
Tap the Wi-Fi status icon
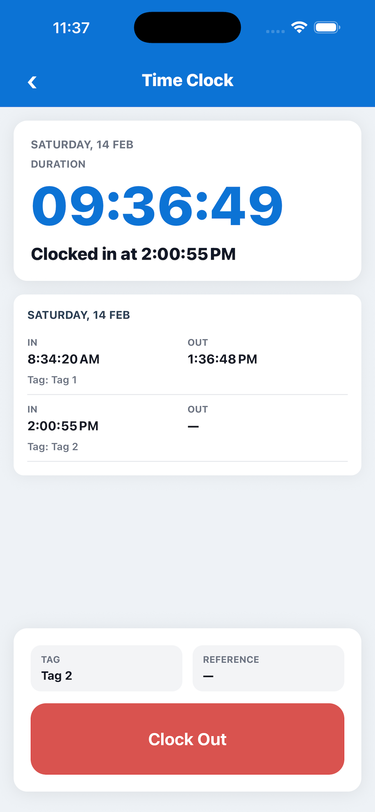click(x=299, y=27)
